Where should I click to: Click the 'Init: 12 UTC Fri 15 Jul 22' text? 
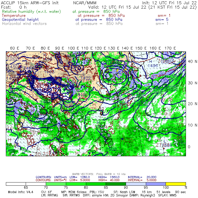[169, 3]
